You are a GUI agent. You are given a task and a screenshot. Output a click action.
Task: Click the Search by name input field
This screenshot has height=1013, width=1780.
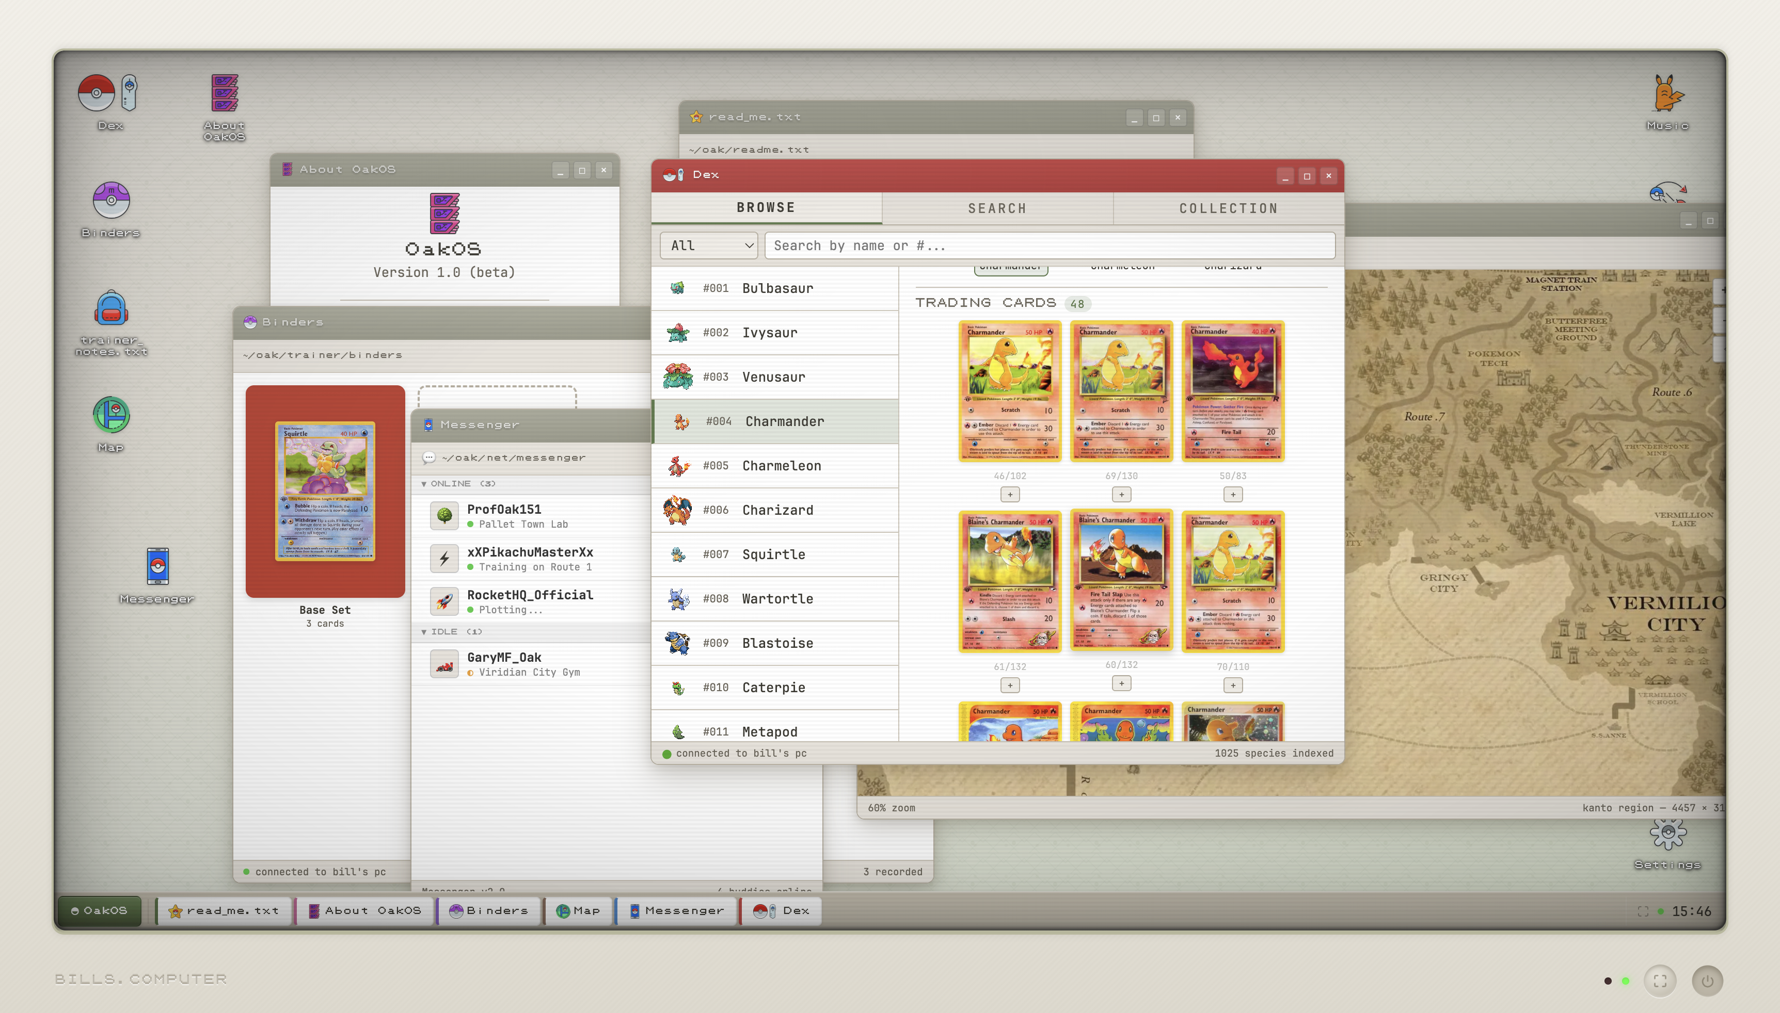[1049, 246]
